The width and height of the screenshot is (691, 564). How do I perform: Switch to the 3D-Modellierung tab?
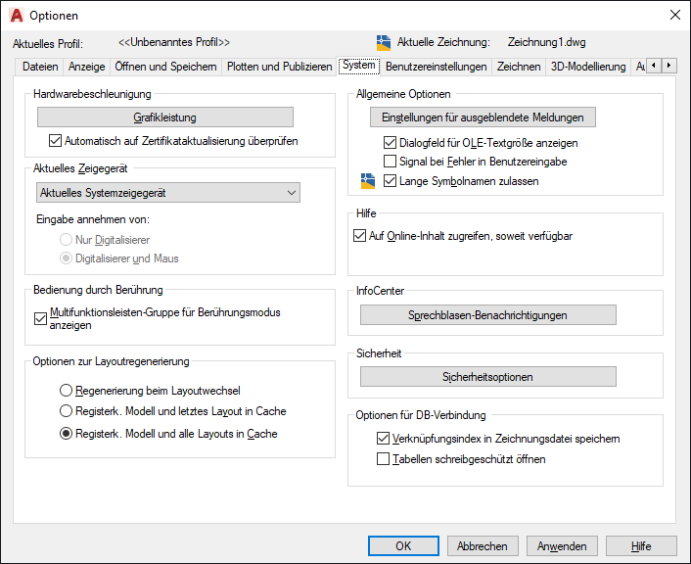click(x=587, y=67)
